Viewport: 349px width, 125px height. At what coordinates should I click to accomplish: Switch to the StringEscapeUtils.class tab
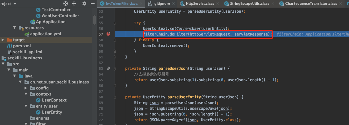[x=250, y=3]
